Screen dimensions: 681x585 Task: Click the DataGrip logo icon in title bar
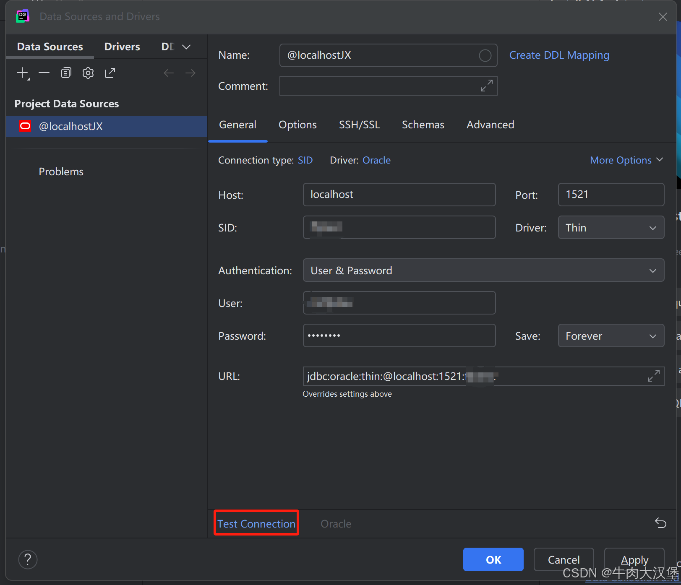coord(22,16)
